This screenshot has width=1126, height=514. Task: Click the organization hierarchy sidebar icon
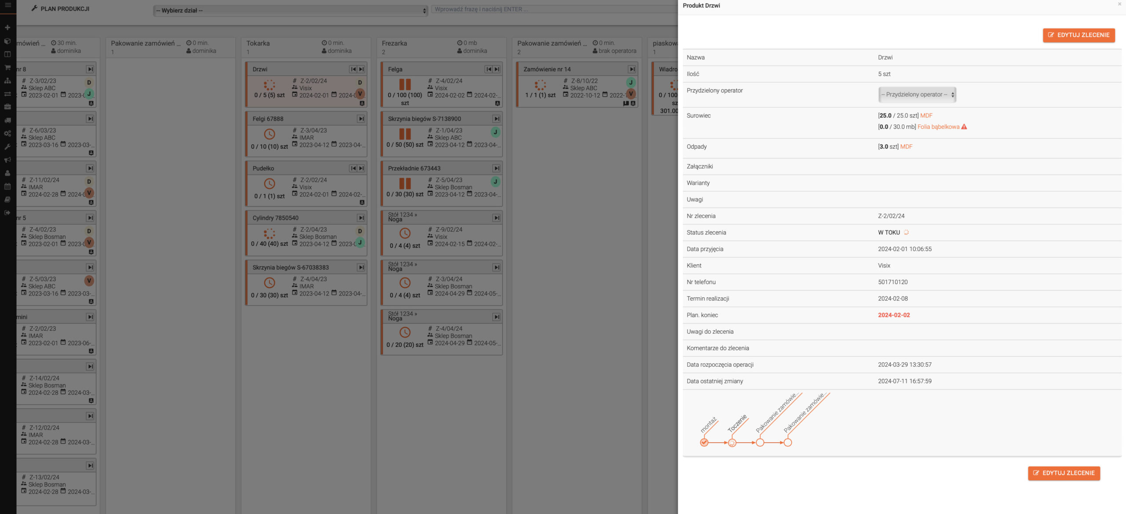(7, 80)
